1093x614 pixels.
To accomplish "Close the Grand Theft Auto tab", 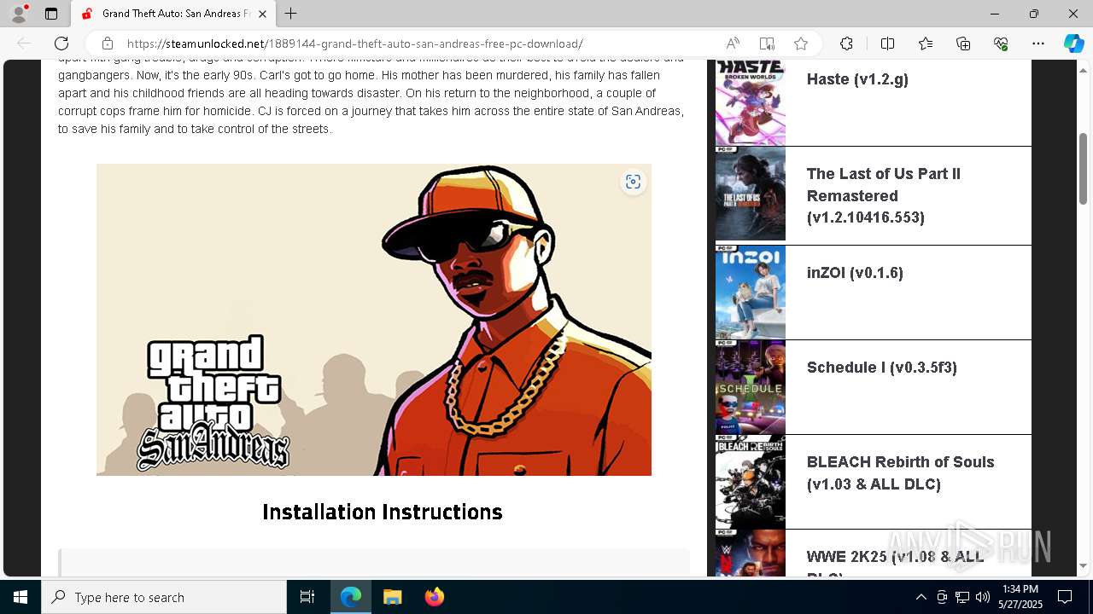I will [263, 14].
